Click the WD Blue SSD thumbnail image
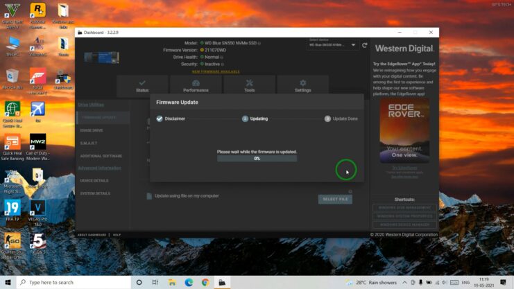Viewport: 514px width, 289px height. tap(101, 58)
